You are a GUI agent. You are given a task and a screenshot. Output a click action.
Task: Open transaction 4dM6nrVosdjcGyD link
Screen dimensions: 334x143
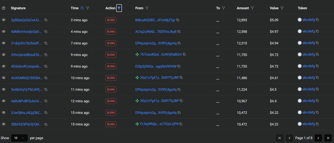click(26, 32)
